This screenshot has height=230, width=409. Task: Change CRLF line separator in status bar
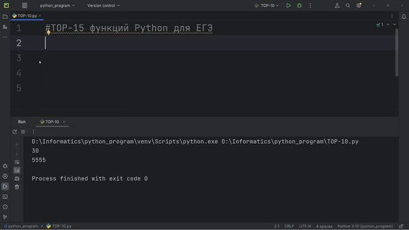(x=289, y=226)
